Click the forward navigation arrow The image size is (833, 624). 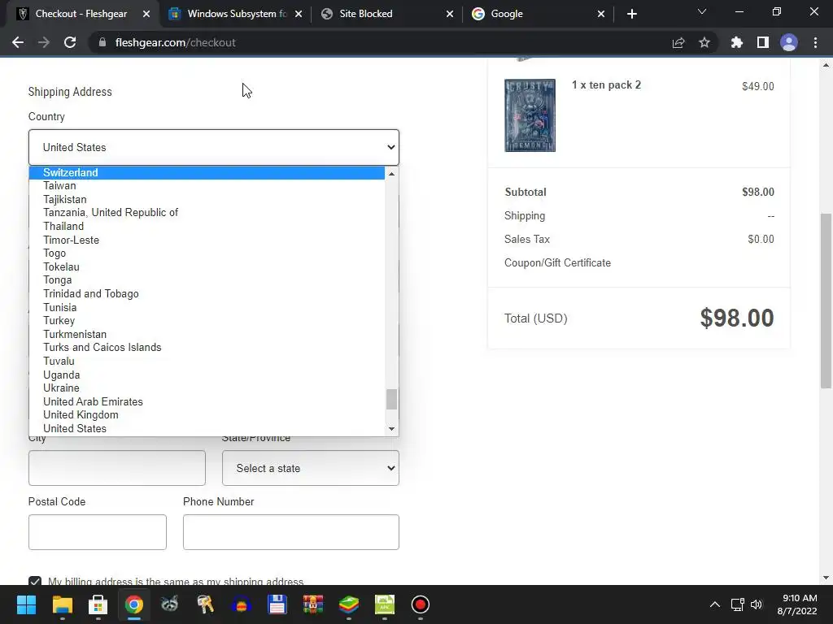click(44, 42)
